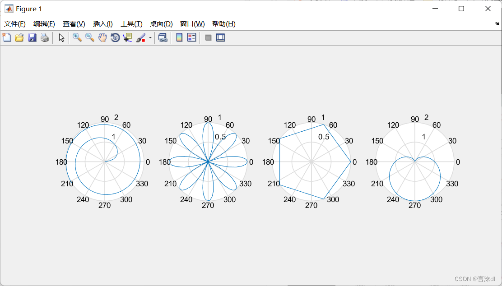Save the figure using the floppy disk icon
502x286 pixels.
point(32,38)
